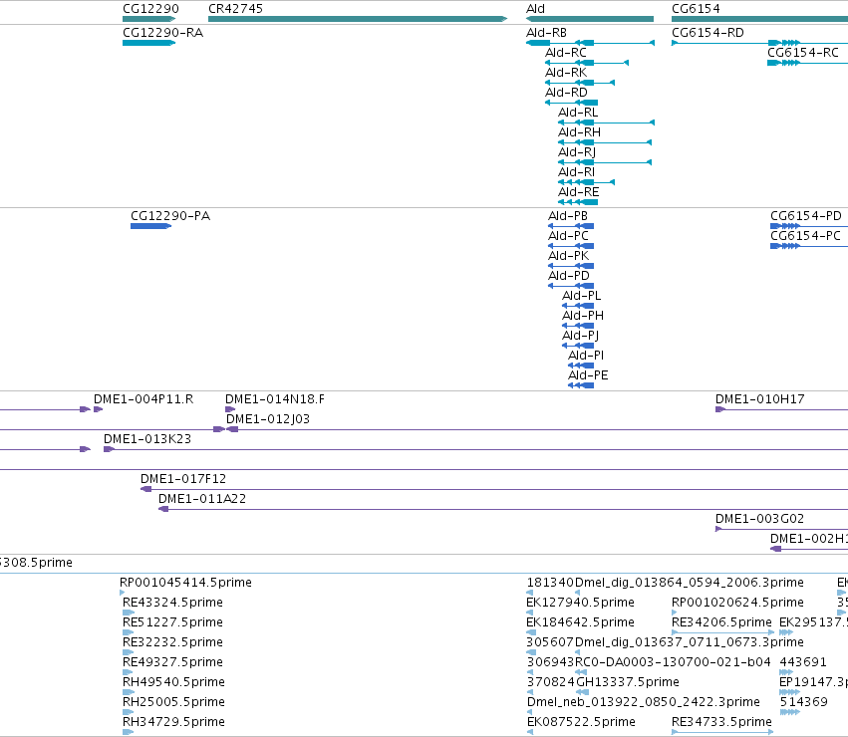Select the CG12290 gene label
This screenshot has height=737, width=848.
[x=150, y=9]
